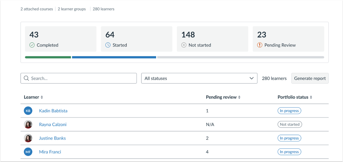Click into the Search field
The image size is (343, 162).
[x=82, y=78]
